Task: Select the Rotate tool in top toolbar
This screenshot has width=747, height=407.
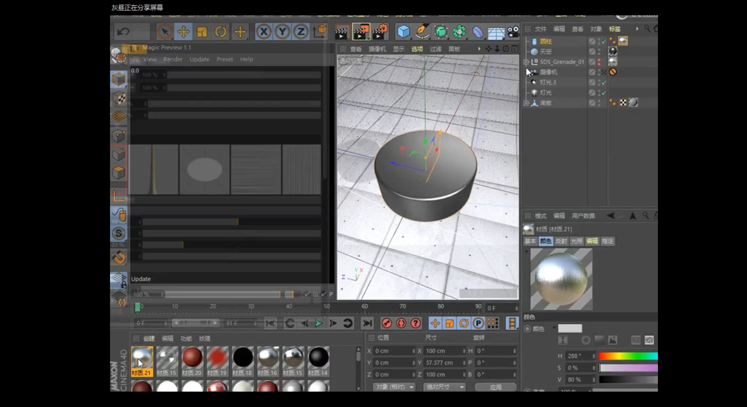Action: (x=220, y=32)
